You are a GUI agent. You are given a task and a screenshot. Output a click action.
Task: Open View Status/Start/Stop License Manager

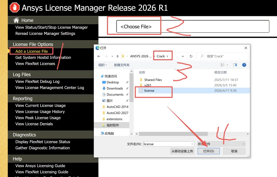(x=51, y=27)
